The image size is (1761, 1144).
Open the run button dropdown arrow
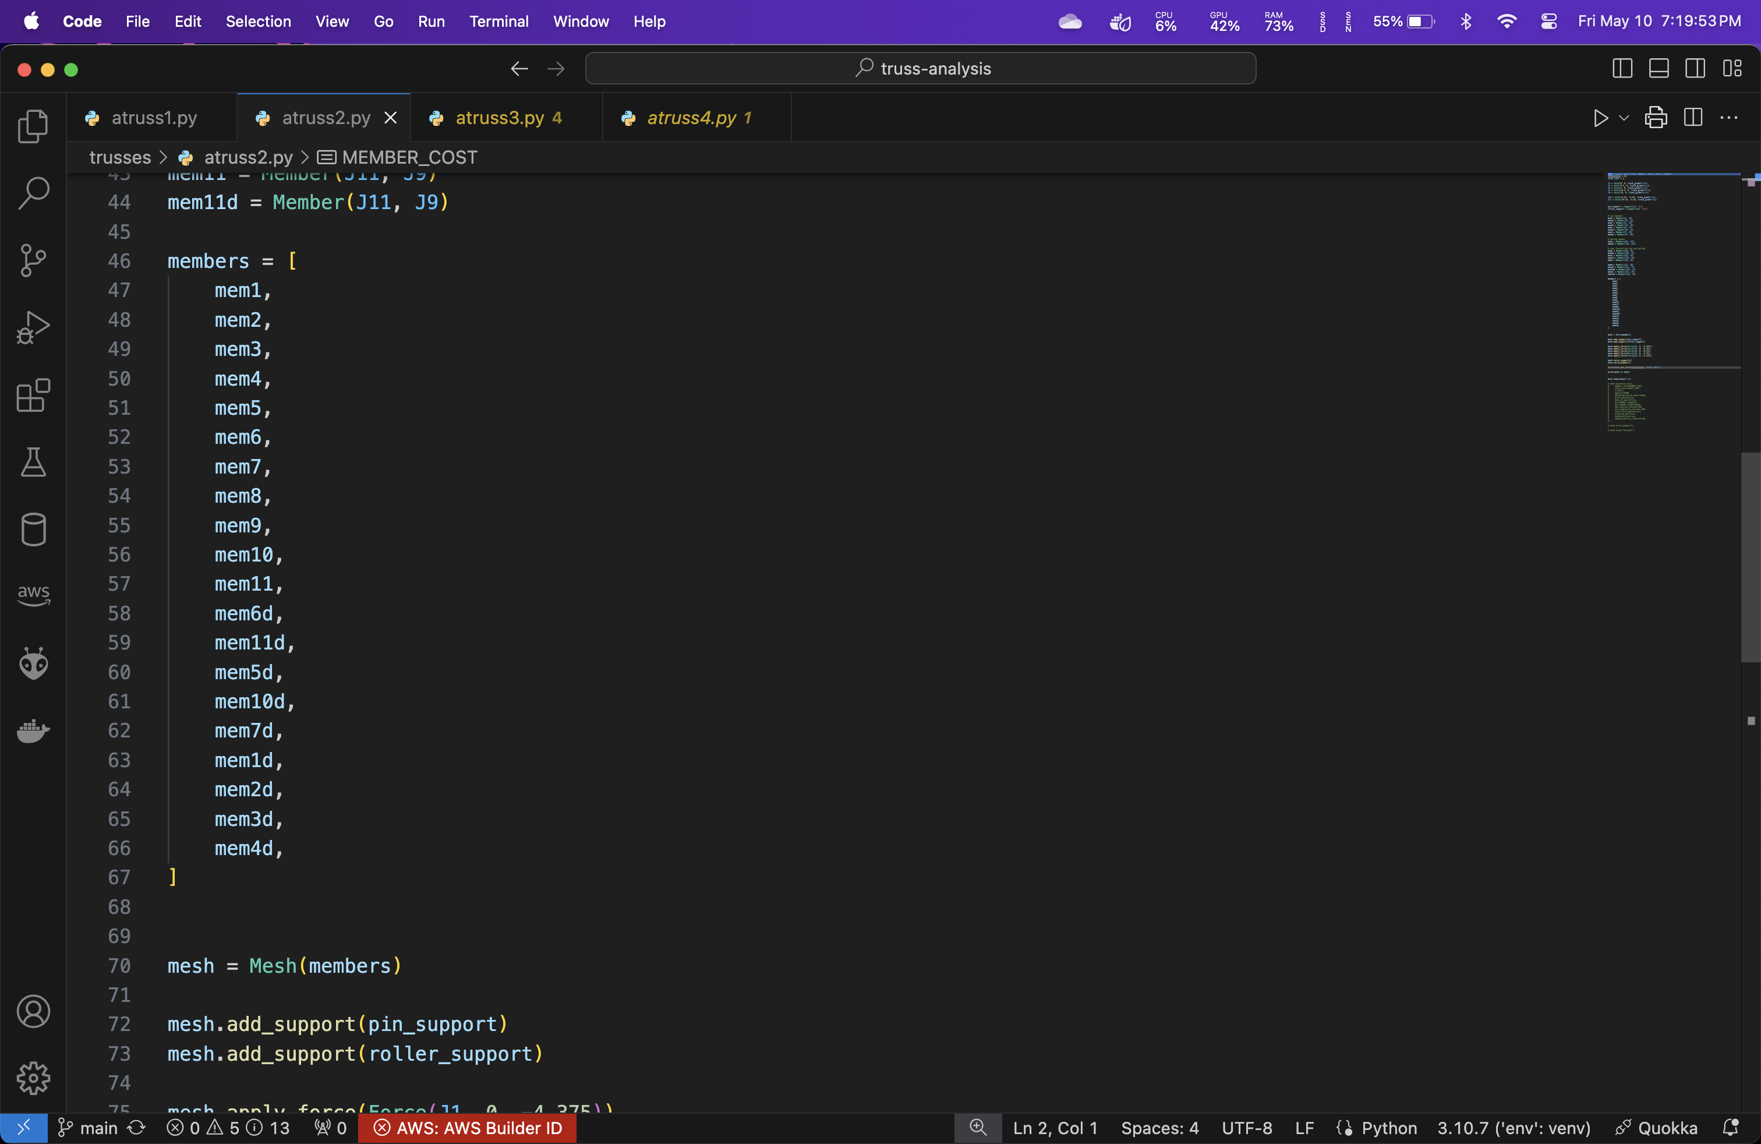point(1624,118)
